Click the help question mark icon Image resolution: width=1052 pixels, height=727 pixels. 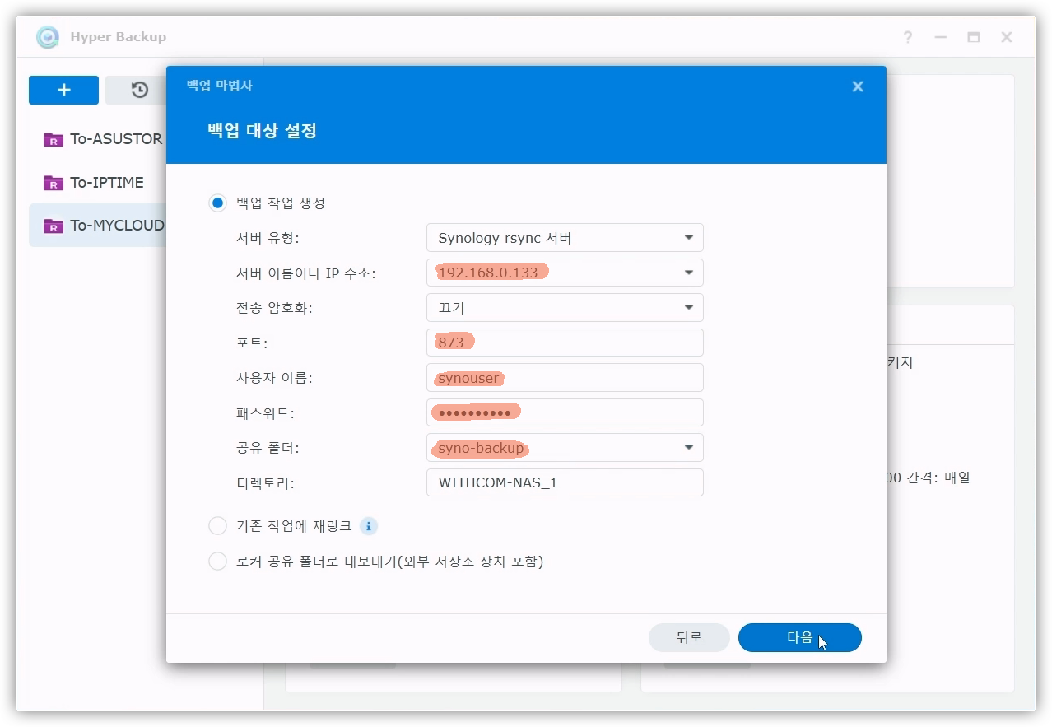(907, 37)
